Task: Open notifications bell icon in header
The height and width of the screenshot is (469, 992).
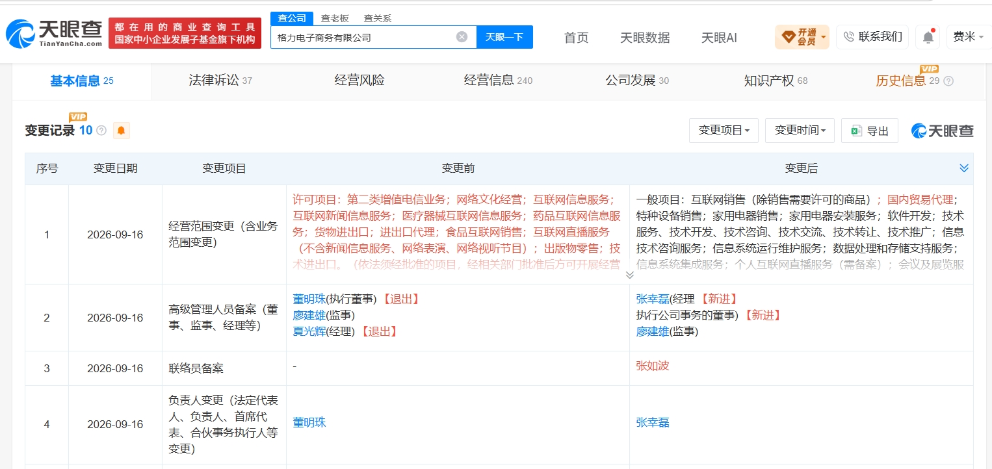Action: 928,37
